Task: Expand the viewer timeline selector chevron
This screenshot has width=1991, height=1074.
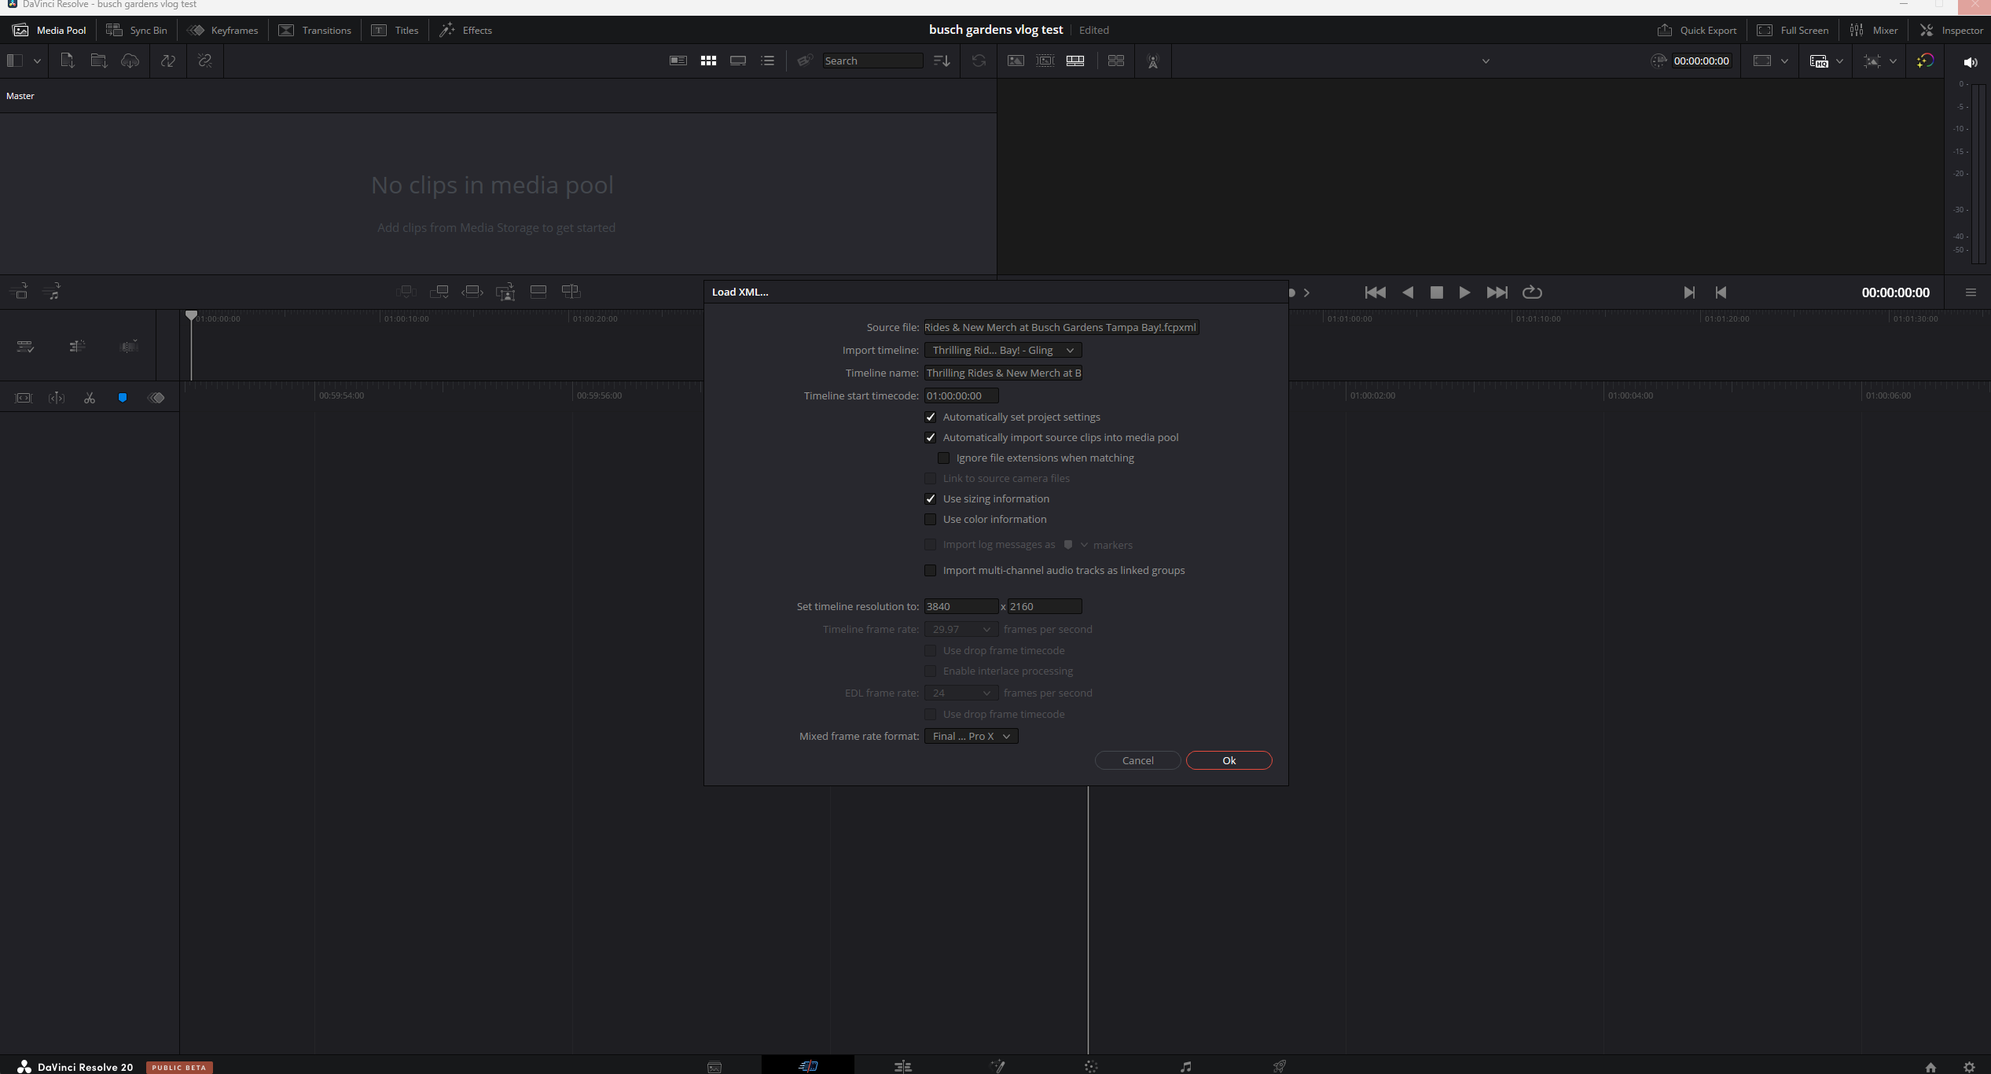Action: pos(1486,61)
